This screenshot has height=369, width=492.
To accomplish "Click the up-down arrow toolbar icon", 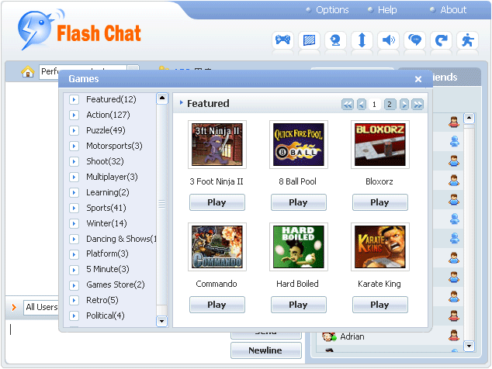I will pos(362,40).
